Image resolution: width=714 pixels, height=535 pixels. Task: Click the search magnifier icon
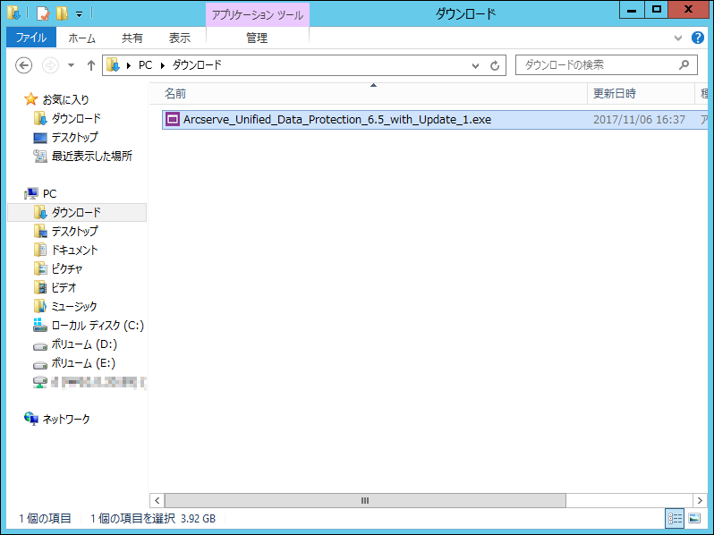pos(684,65)
